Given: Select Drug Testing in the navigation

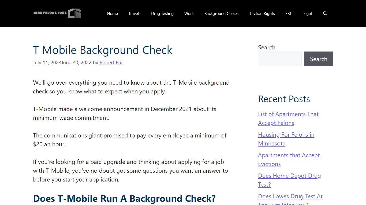Looking at the screenshot, I should click(162, 13).
